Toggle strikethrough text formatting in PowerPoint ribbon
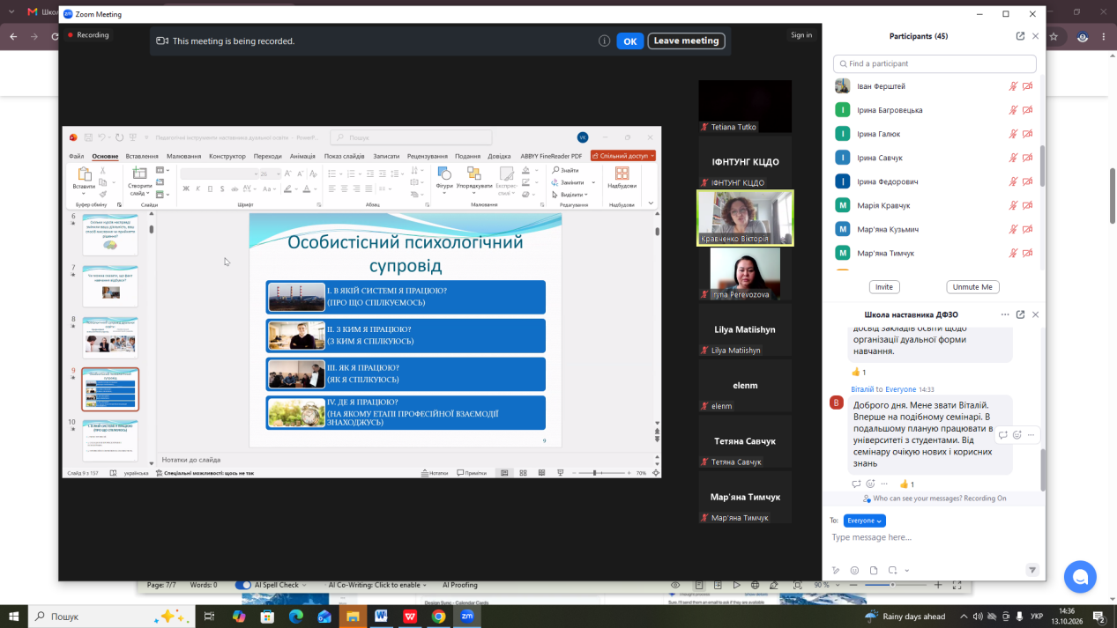 click(234, 188)
